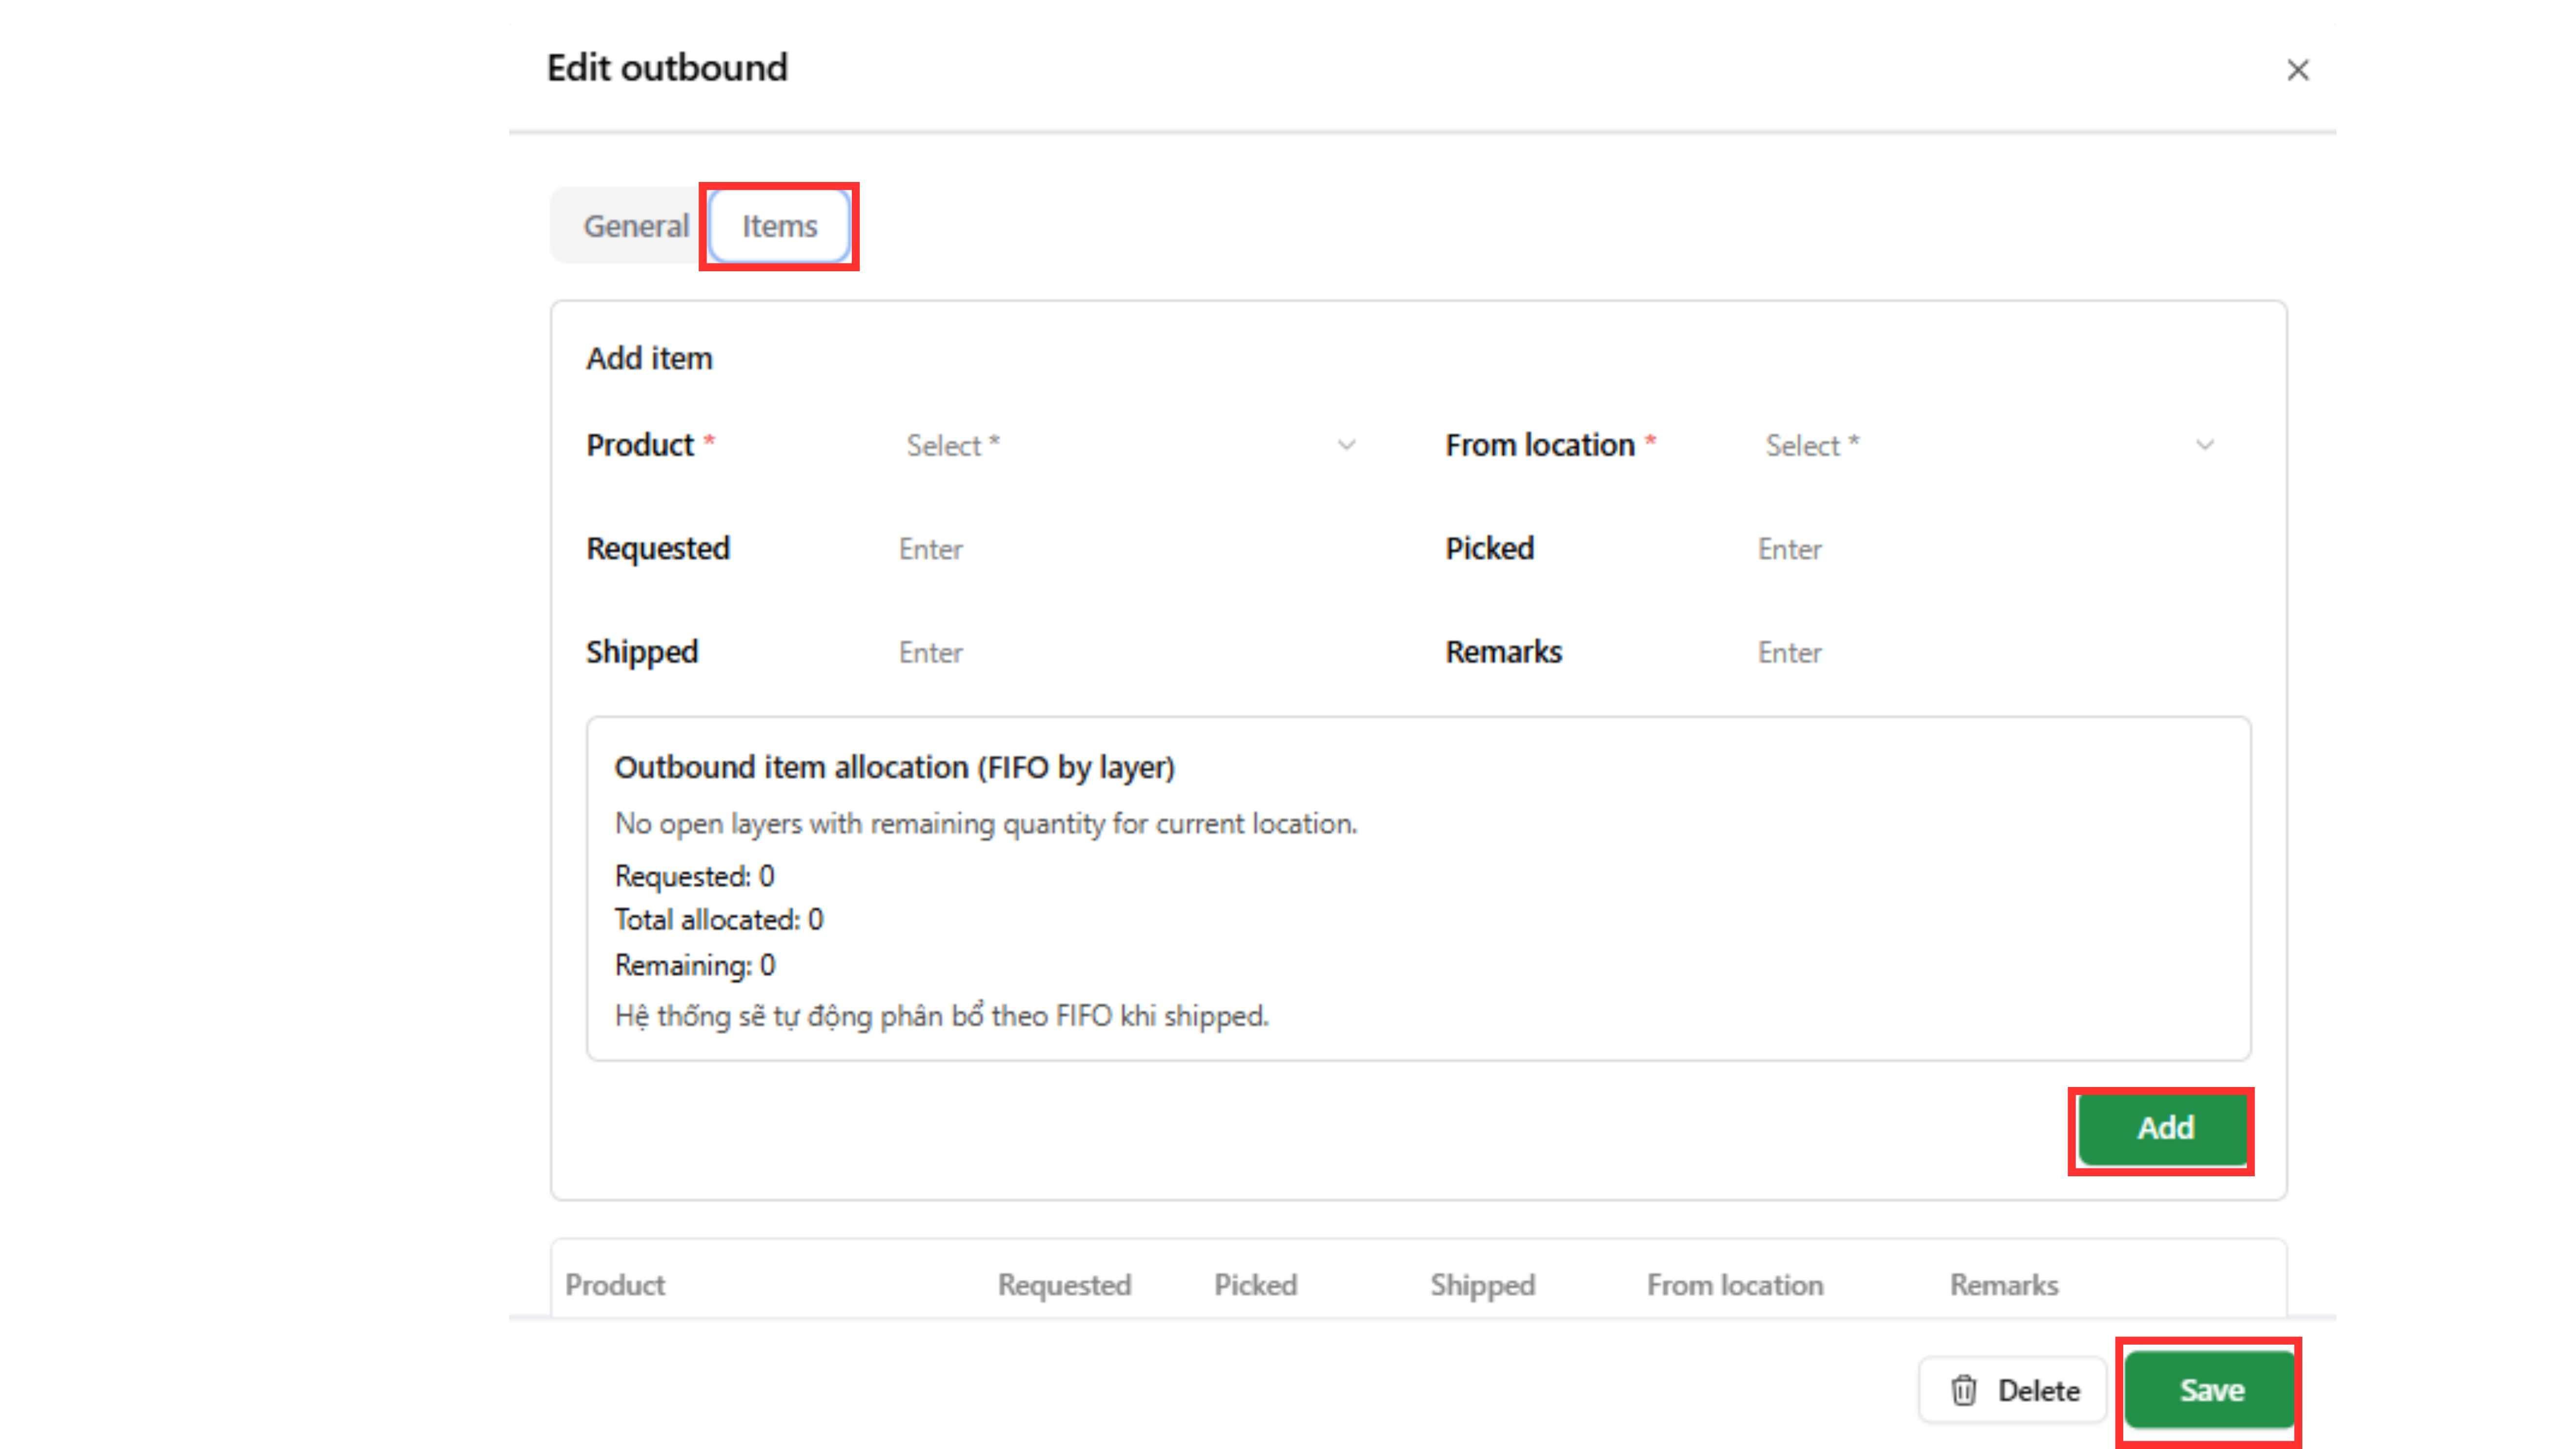Switch to the General tab
2576x1449 pixels.
coord(635,226)
